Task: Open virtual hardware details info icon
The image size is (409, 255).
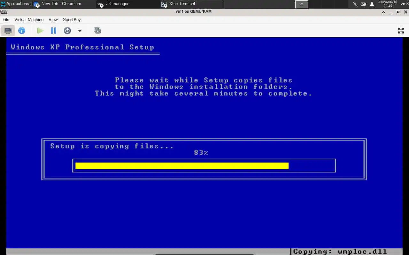Action: click(22, 31)
